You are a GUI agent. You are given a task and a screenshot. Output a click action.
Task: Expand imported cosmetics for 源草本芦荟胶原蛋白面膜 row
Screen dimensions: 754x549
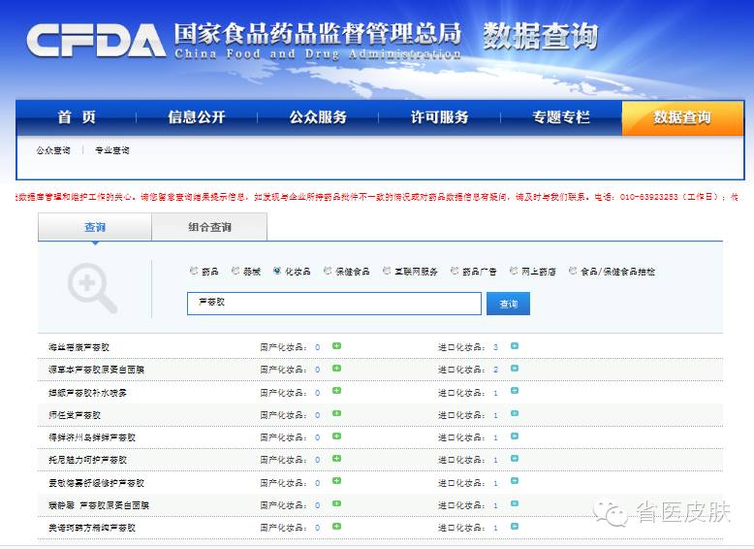coord(515,369)
